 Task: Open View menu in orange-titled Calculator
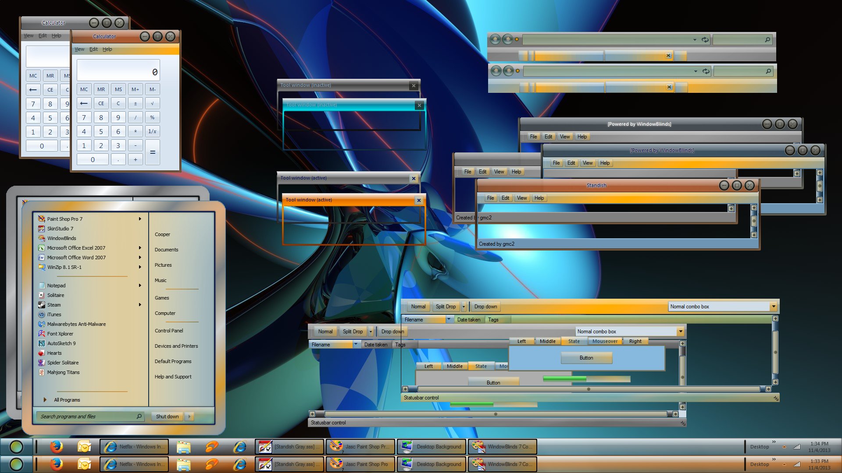click(x=79, y=49)
